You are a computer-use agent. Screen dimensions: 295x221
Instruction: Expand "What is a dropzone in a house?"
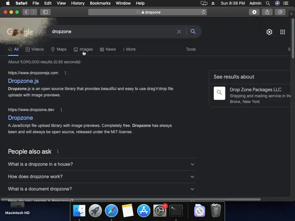click(102, 164)
